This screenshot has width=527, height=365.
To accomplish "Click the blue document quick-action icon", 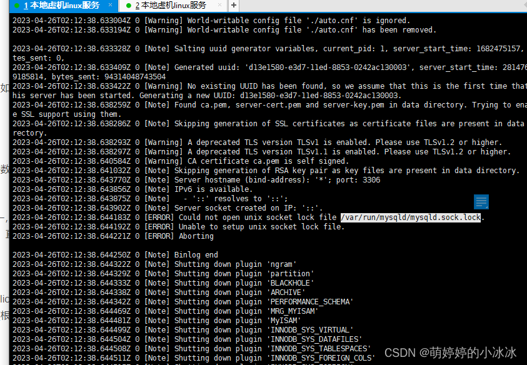I will 481,202.
